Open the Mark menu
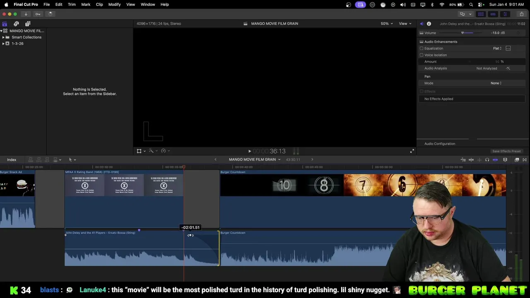Viewport: 530px width, 298px height. pos(86,5)
